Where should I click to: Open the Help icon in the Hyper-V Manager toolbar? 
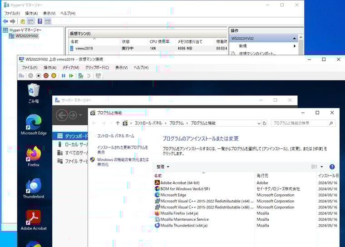point(40,21)
